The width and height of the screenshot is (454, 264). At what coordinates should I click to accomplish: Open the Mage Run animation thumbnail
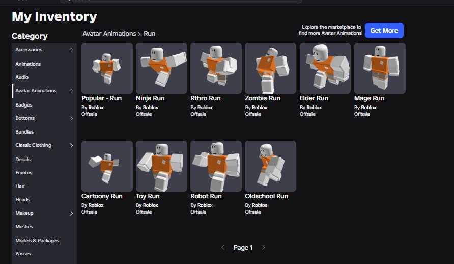click(x=380, y=68)
